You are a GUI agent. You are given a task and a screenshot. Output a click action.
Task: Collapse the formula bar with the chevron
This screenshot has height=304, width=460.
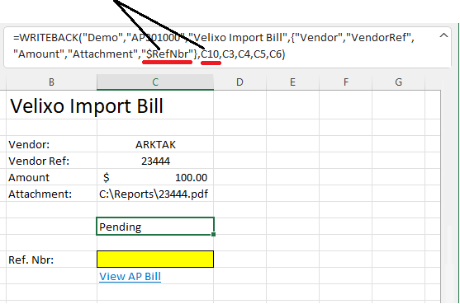(x=443, y=35)
